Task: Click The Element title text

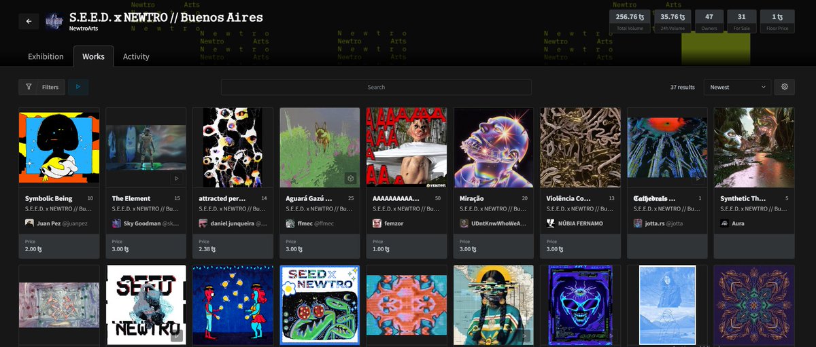Action: (x=131, y=198)
